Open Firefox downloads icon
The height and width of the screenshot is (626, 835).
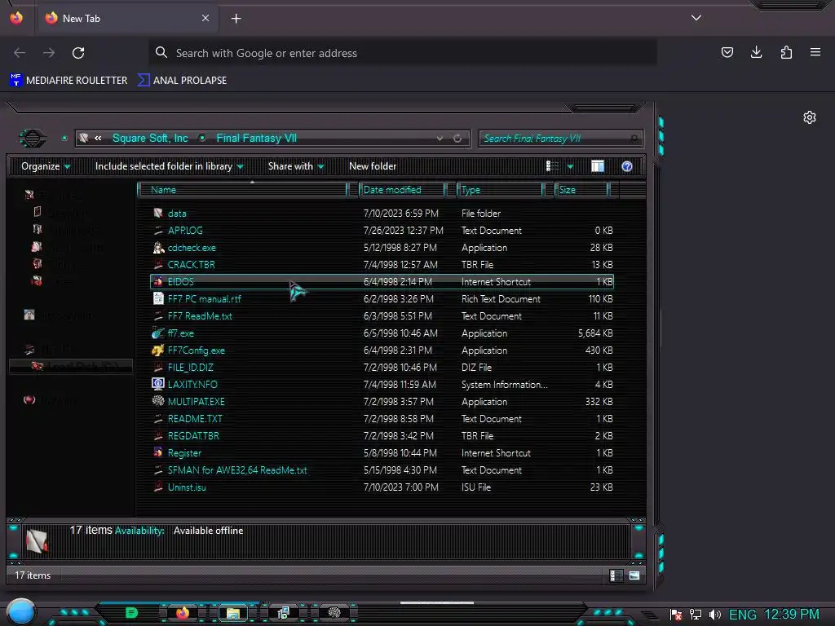coord(756,52)
